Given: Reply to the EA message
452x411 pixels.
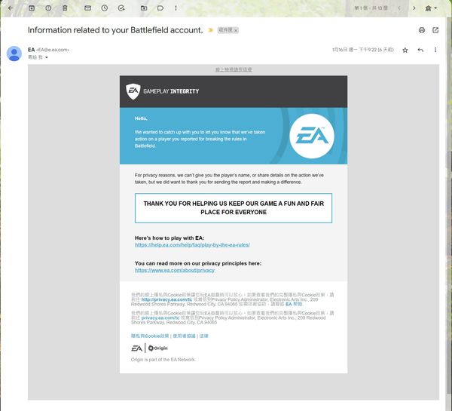Looking at the screenshot, I should pos(420,50).
